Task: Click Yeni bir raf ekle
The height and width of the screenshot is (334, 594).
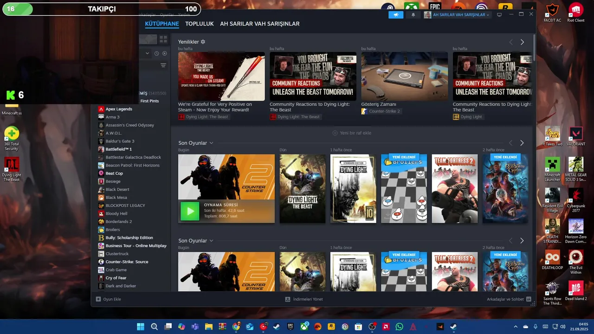Action: click(352, 133)
